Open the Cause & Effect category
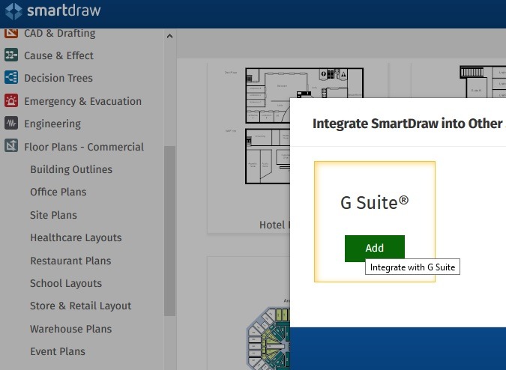The height and width of the screenshot is (370, 506). [x=58, y=55]
